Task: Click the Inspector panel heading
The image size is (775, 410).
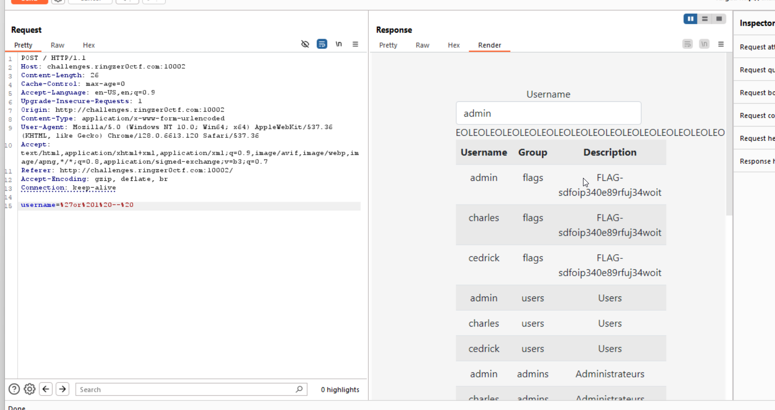Action: coord(757,23)
